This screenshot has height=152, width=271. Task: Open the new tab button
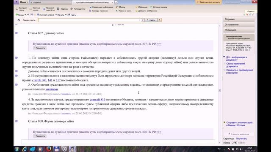(x=116, y=2)
